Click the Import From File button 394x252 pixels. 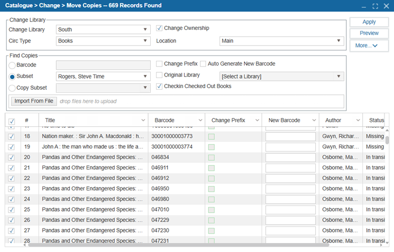[34, 101]
